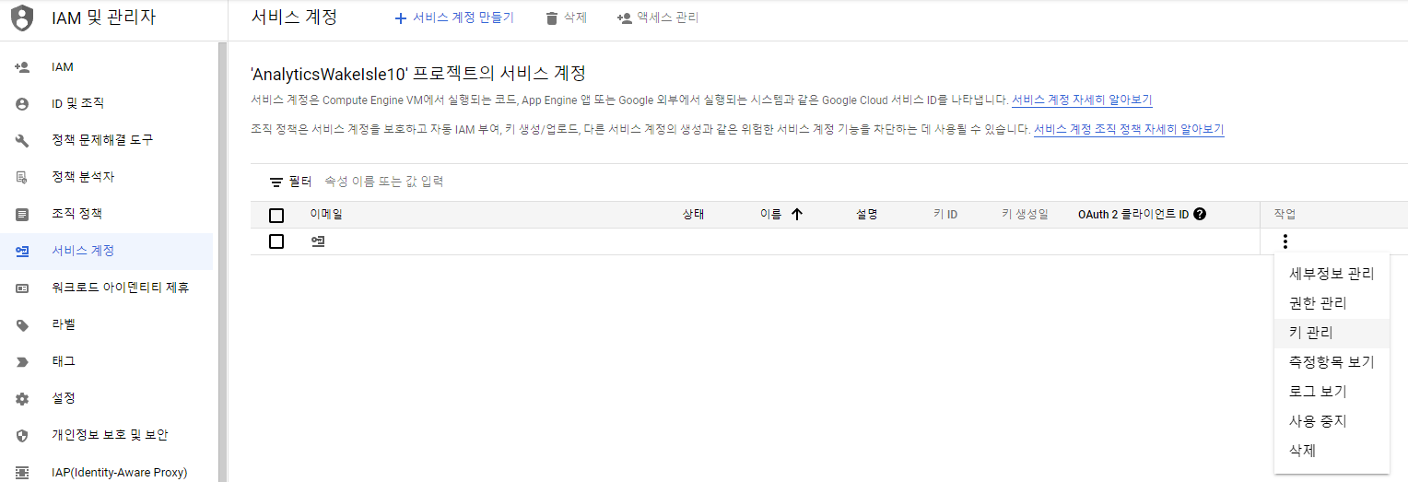1408x482 pixels.
Task: Click the 상태 column header
Action: coord(693,215)
